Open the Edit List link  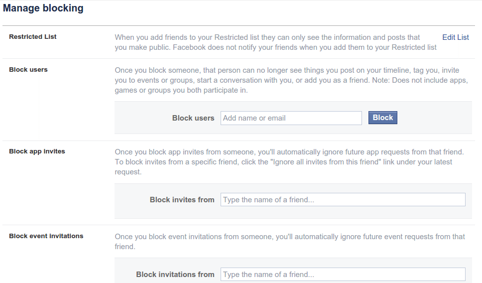(455, 37)
